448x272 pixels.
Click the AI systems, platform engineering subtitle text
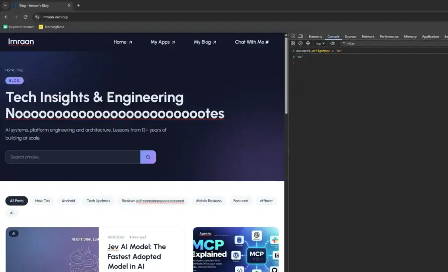pyautogui.click(x=86, y=134)
